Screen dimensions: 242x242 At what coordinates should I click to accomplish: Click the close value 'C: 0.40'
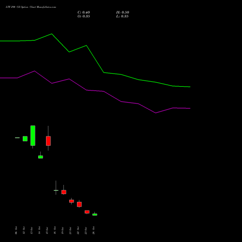[x=84, y=13]
